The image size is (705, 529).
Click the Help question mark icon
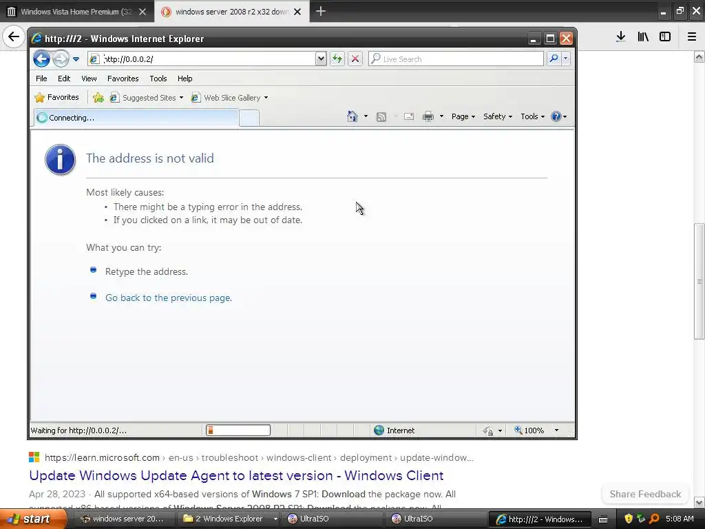click(x=556, y=116)
